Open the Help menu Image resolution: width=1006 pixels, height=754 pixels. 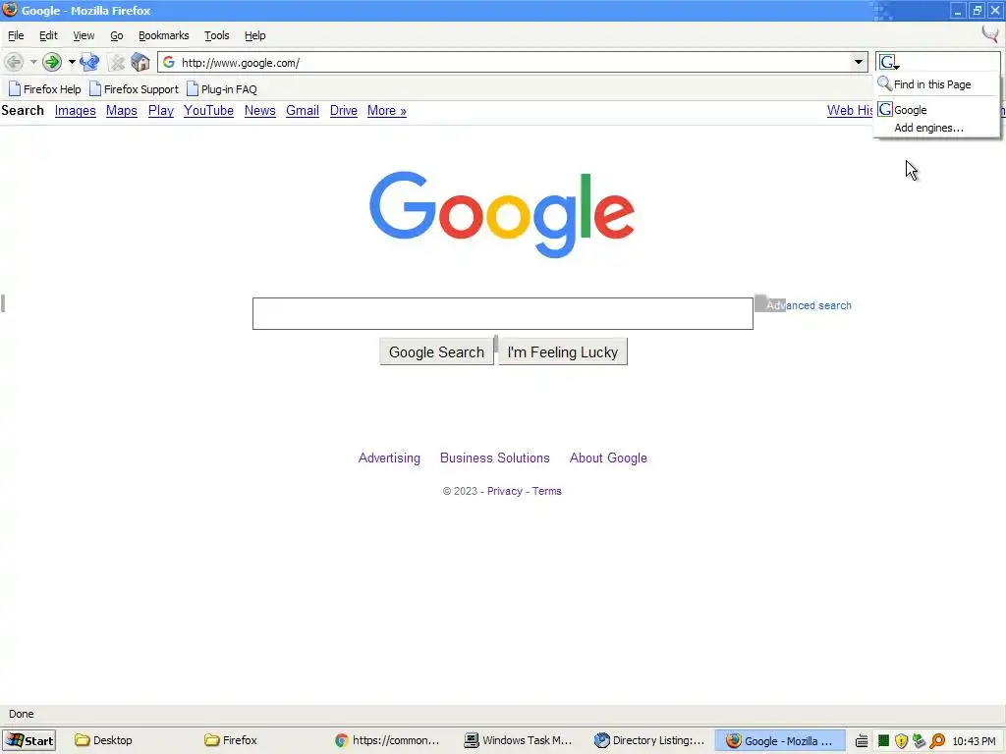click(x=254, y=35)
